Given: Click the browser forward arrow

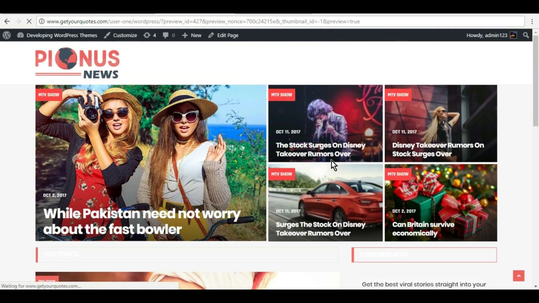Looking at the screenshot, I should pyautogui.click(x=18, y=21).
